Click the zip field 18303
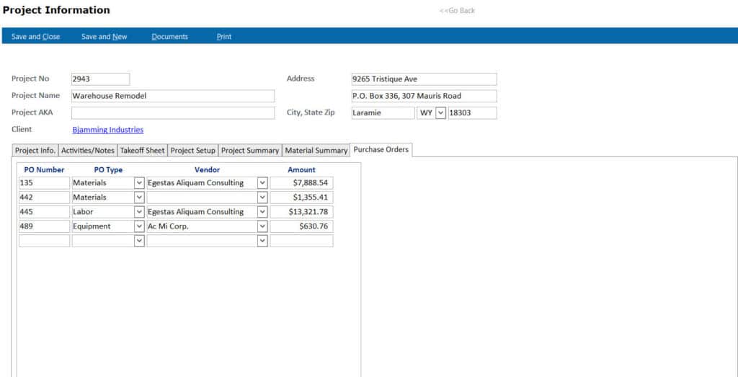738x377 pixels. click(473, 113)
